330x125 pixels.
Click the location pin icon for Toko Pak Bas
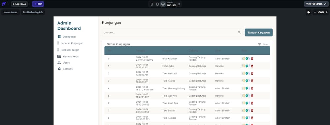pos(247,118)
